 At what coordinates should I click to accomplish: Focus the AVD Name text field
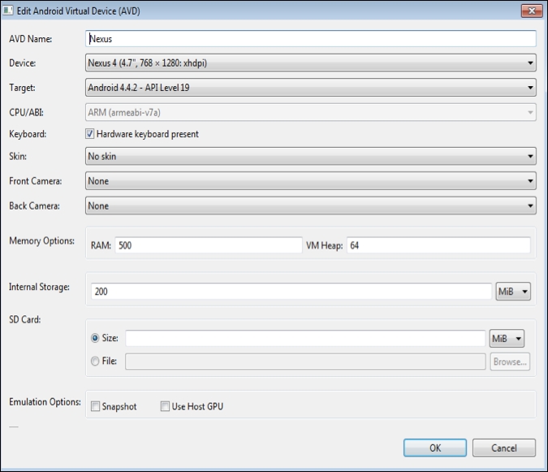[311, 38]
